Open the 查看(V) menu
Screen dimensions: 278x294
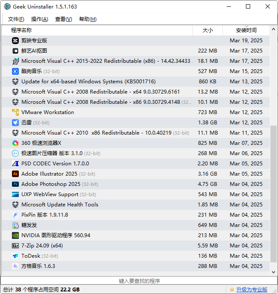[63, 19]
